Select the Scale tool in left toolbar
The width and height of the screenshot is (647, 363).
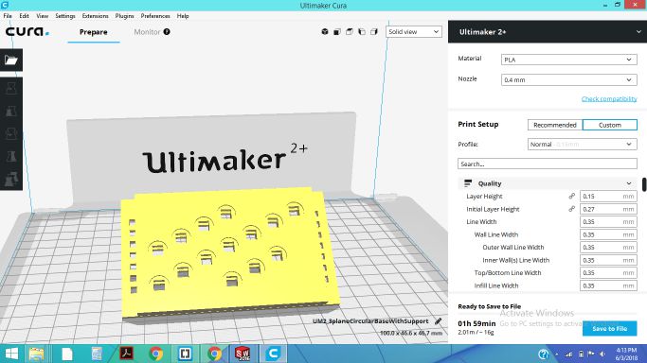click(x=11, y=111)
